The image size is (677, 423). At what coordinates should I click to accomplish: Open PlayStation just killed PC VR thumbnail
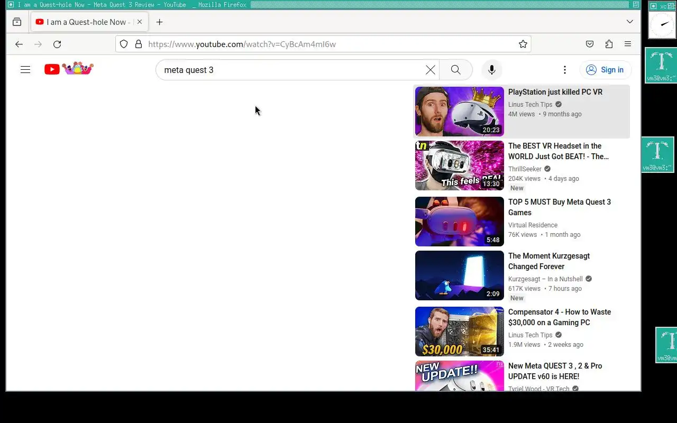tap(460, 112)
